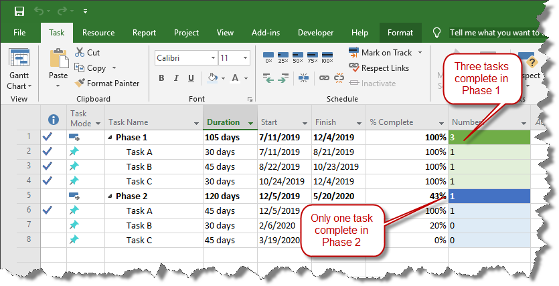Click the Mark on Track button
This screenshot has width=559, height=286.
pyautogui.click(x=385, y=53)
